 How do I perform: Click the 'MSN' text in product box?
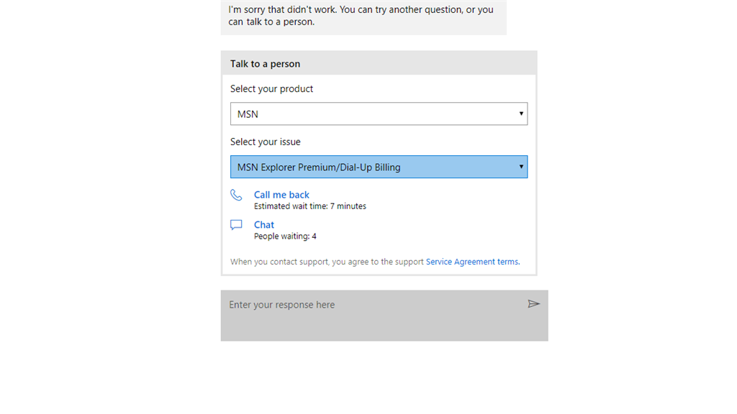pyautogui.click(x=248, y=114)
